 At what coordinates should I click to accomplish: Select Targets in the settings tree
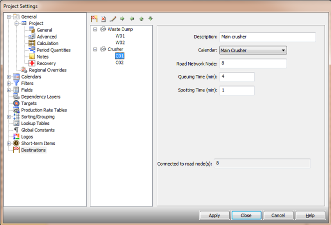tap(28, 103)
